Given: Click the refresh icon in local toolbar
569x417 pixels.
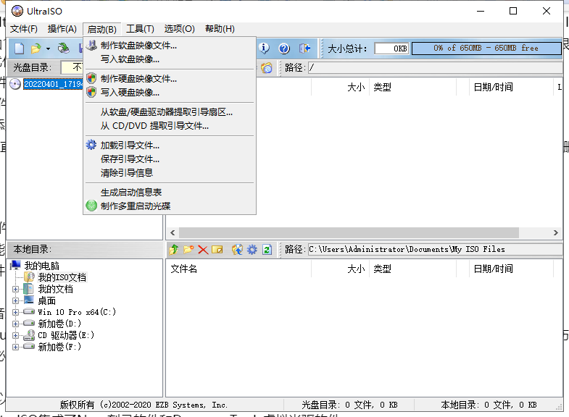Looking at the screenshot, I should 267,250.
